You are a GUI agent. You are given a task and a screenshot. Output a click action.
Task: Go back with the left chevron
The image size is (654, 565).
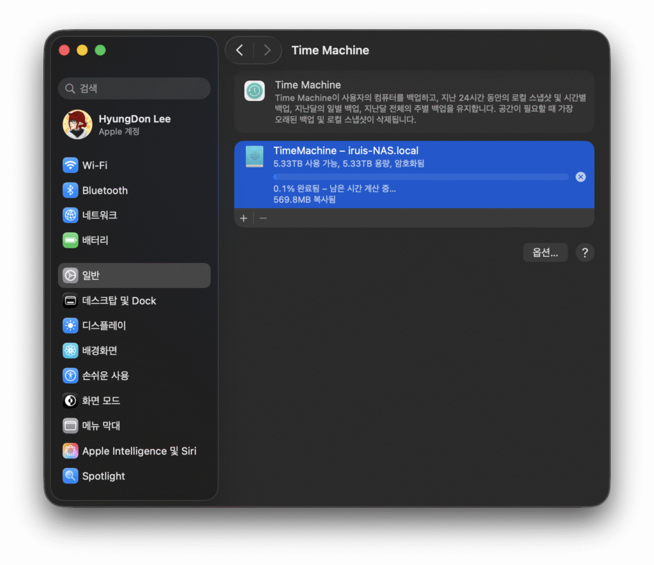(240, 50)
